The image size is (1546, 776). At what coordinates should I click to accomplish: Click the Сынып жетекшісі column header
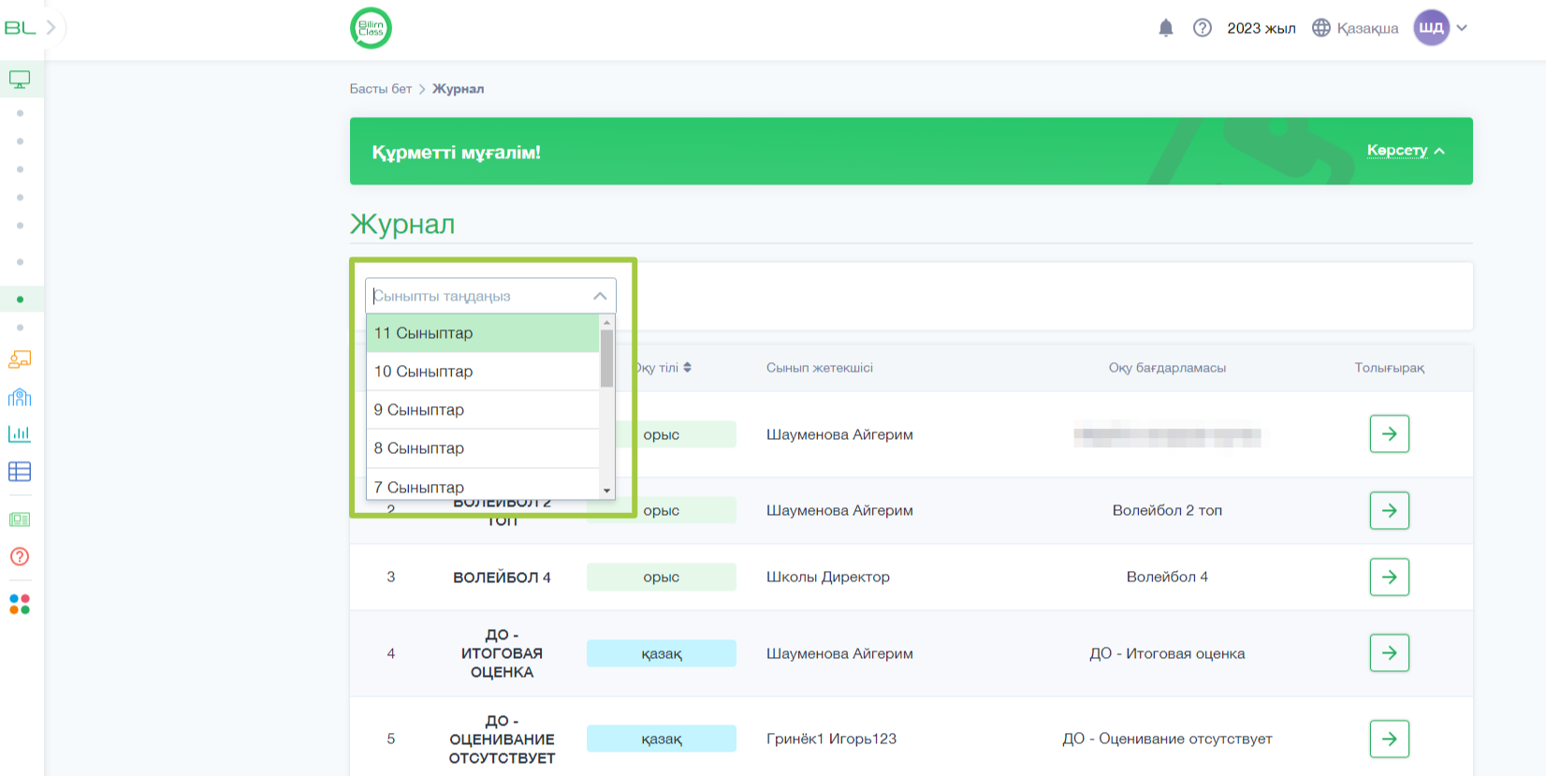coord(820,368)
